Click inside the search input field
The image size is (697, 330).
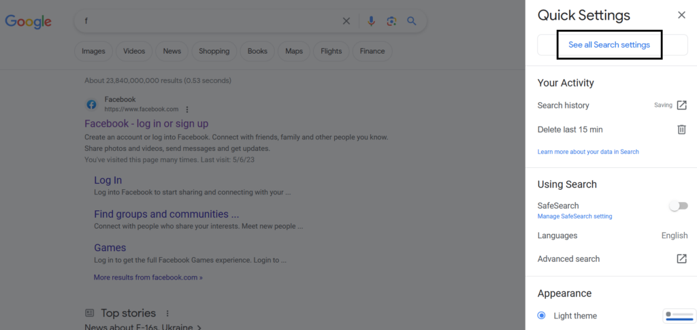[209, 21]
